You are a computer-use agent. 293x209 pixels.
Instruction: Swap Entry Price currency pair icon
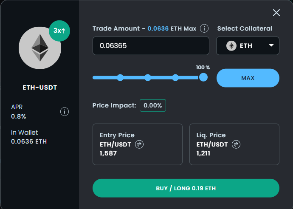(139, 144)
